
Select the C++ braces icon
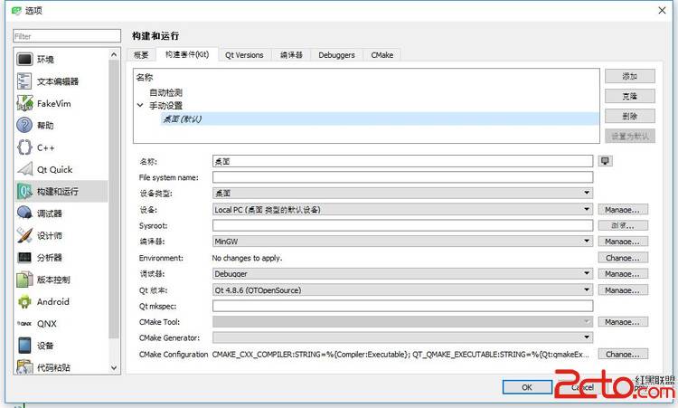[x=24, y=147]
